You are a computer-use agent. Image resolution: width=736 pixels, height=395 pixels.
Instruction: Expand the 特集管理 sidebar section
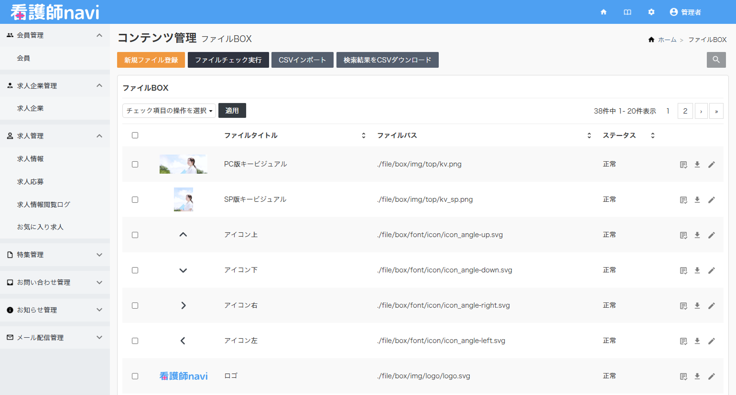55,255
